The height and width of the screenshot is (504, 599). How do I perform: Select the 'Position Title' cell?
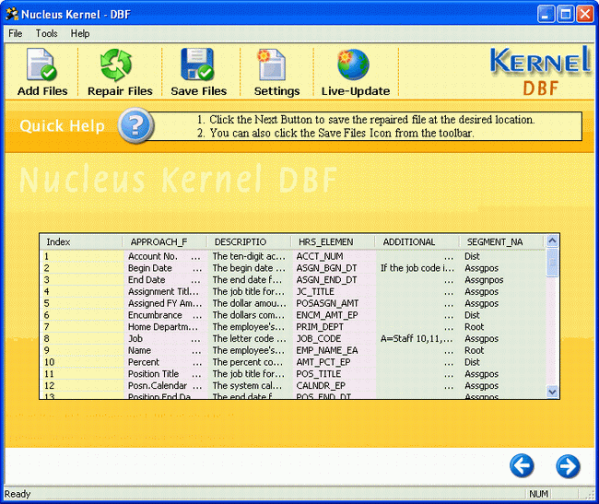tap(165, 374)
